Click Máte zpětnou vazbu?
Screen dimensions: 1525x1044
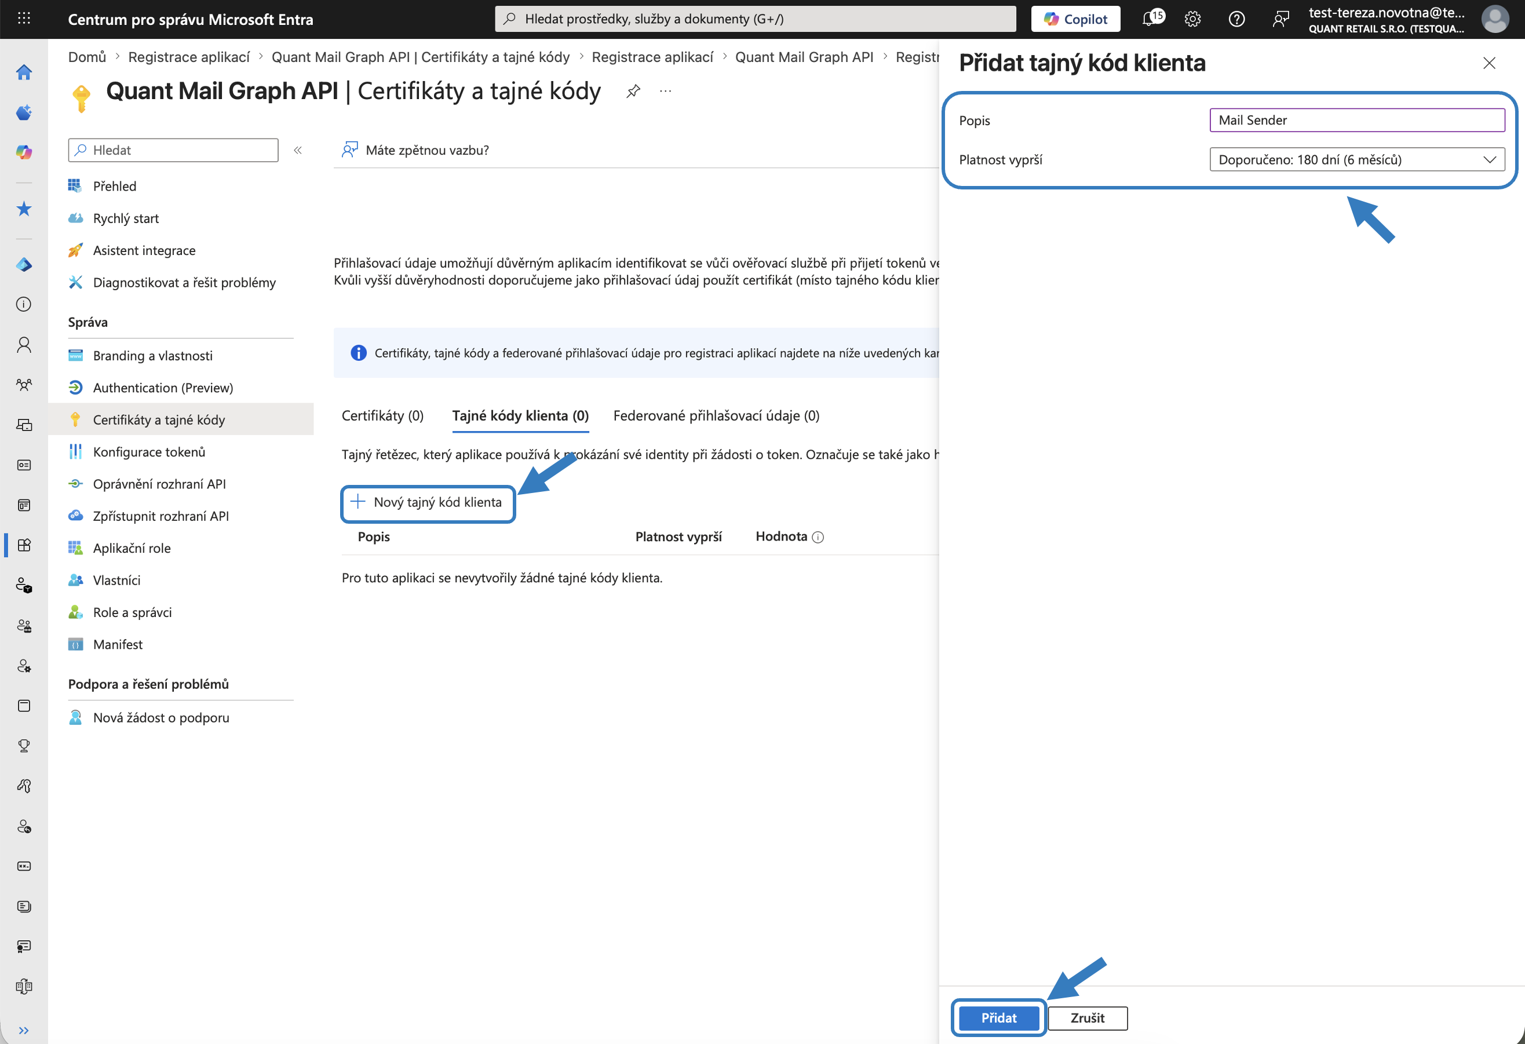click(x=415, y=150)
